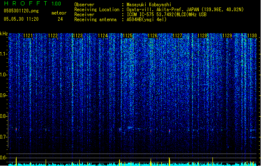Click the 1125 time marker
261x166 pixels.
pyautogui.click(x=127, y=36)
